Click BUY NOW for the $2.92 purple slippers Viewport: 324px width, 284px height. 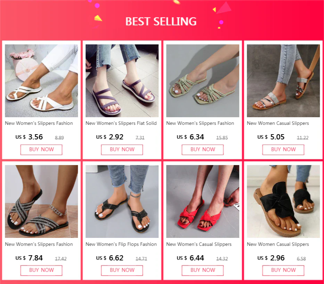click(x=122, y=149)
